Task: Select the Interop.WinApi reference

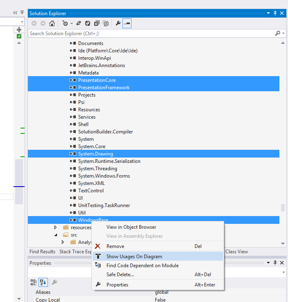Action: pyautogui.click(x=95, y=58)
